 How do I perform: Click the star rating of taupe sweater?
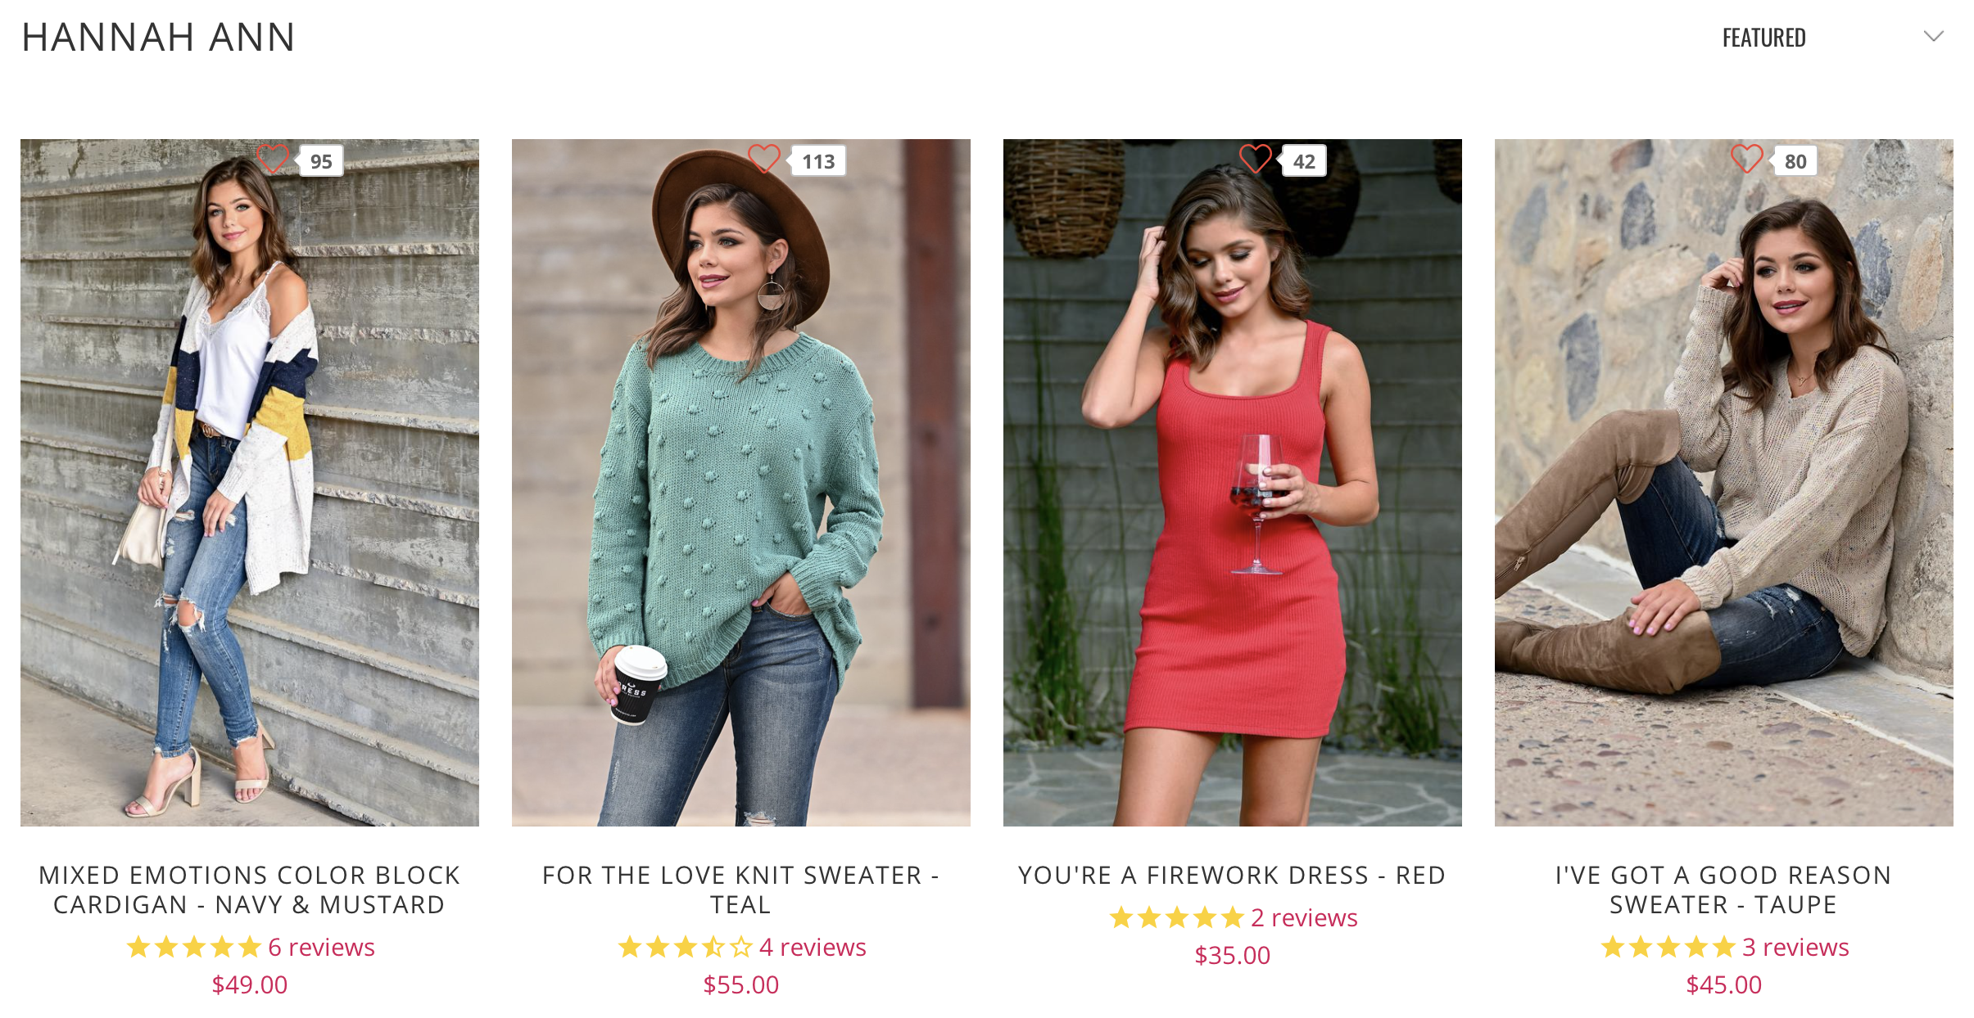point(1668,947)
